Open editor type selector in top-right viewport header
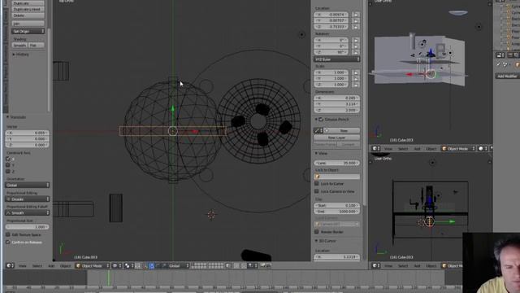 click(375, 148)
